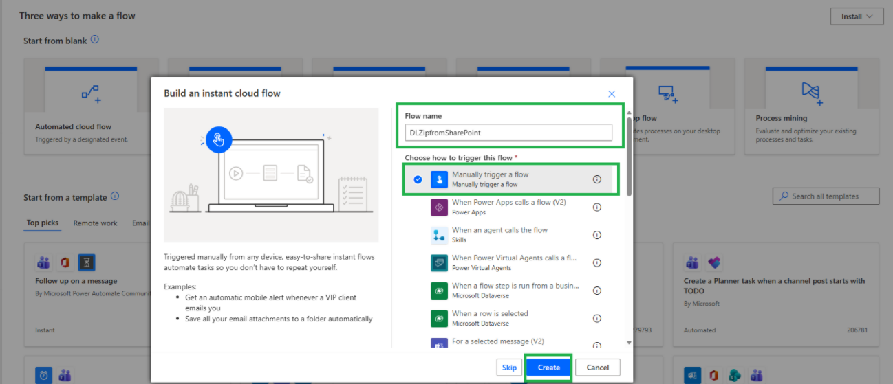Close the Build an instant cloud flow dialog
This screenshot has height=384, width=893.
click(x=612, y=93)
